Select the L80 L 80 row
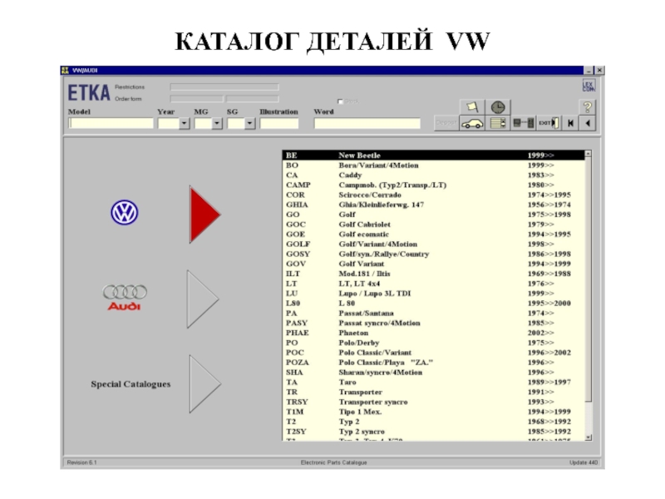The image size is (665, 499). [433, 303]
